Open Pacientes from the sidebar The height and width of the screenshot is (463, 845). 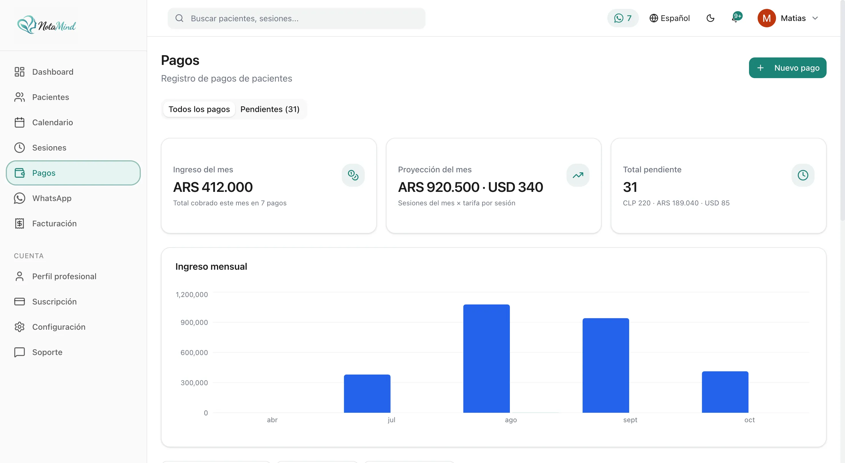(73, 97)
